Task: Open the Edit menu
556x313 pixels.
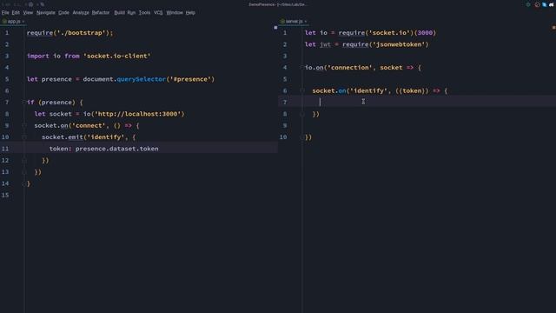Action: point(16,12)
